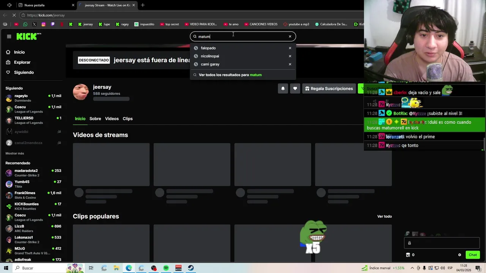The image size is (486, 273).
Task: Open Task View on taskbar
Action: click(x=91, y=268)
